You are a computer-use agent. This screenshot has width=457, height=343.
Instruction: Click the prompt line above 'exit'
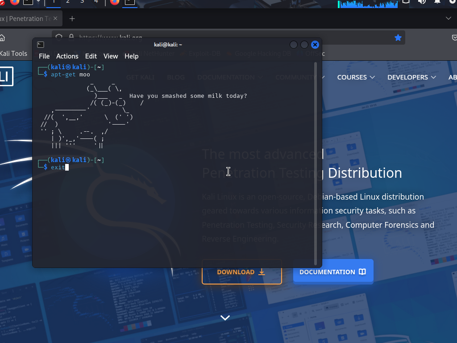(x=71, y=160)
